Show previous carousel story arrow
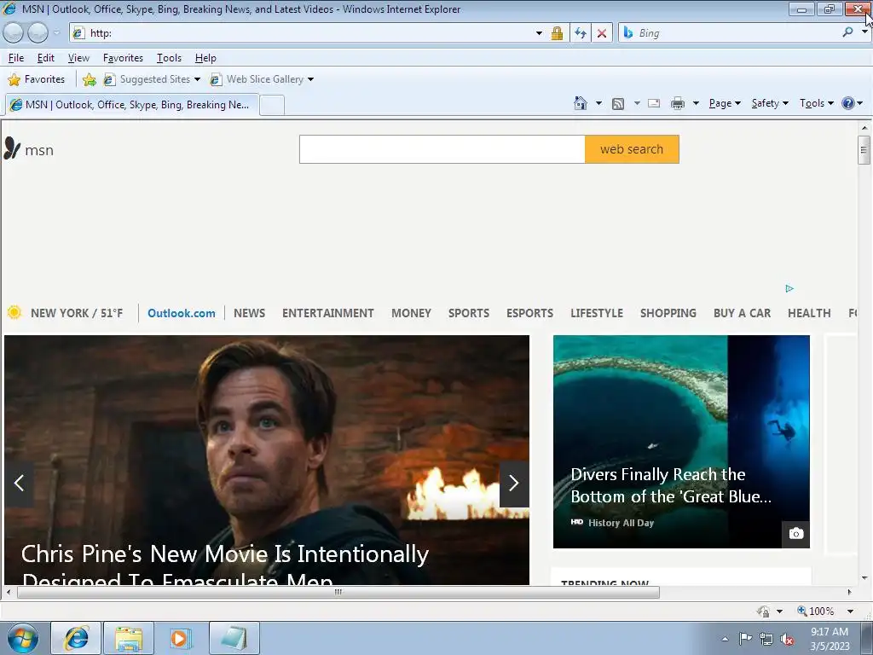The height and width of the screenshot is (655, 873). (19, 483)
